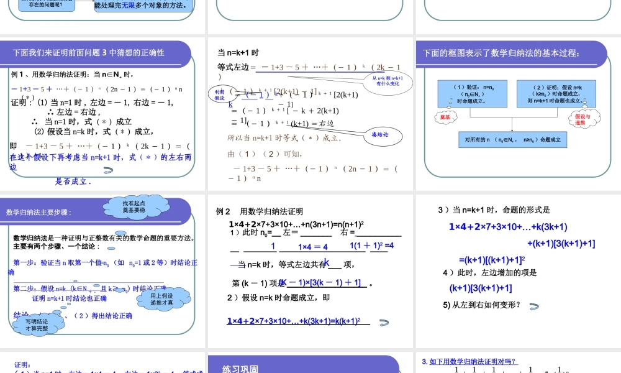Select the 练习巩固 slide
This screenshot has width=621, height=373.
[x=310, y=362]
